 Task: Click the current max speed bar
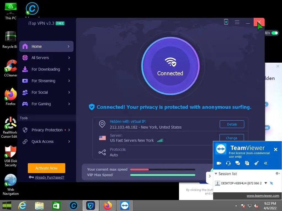(162, 169)
